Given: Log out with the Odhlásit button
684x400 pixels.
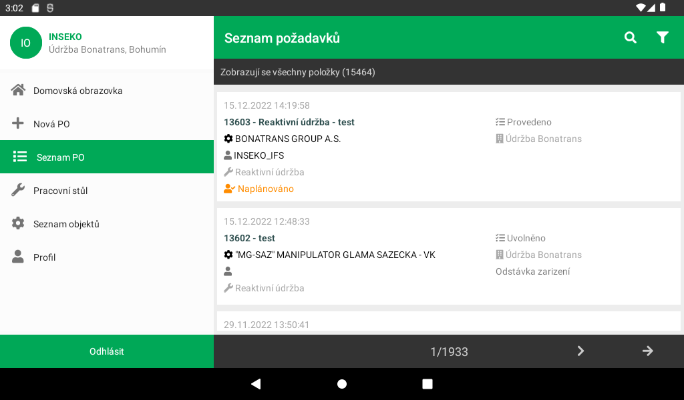Looking at the screenshot, I should 107,351.
